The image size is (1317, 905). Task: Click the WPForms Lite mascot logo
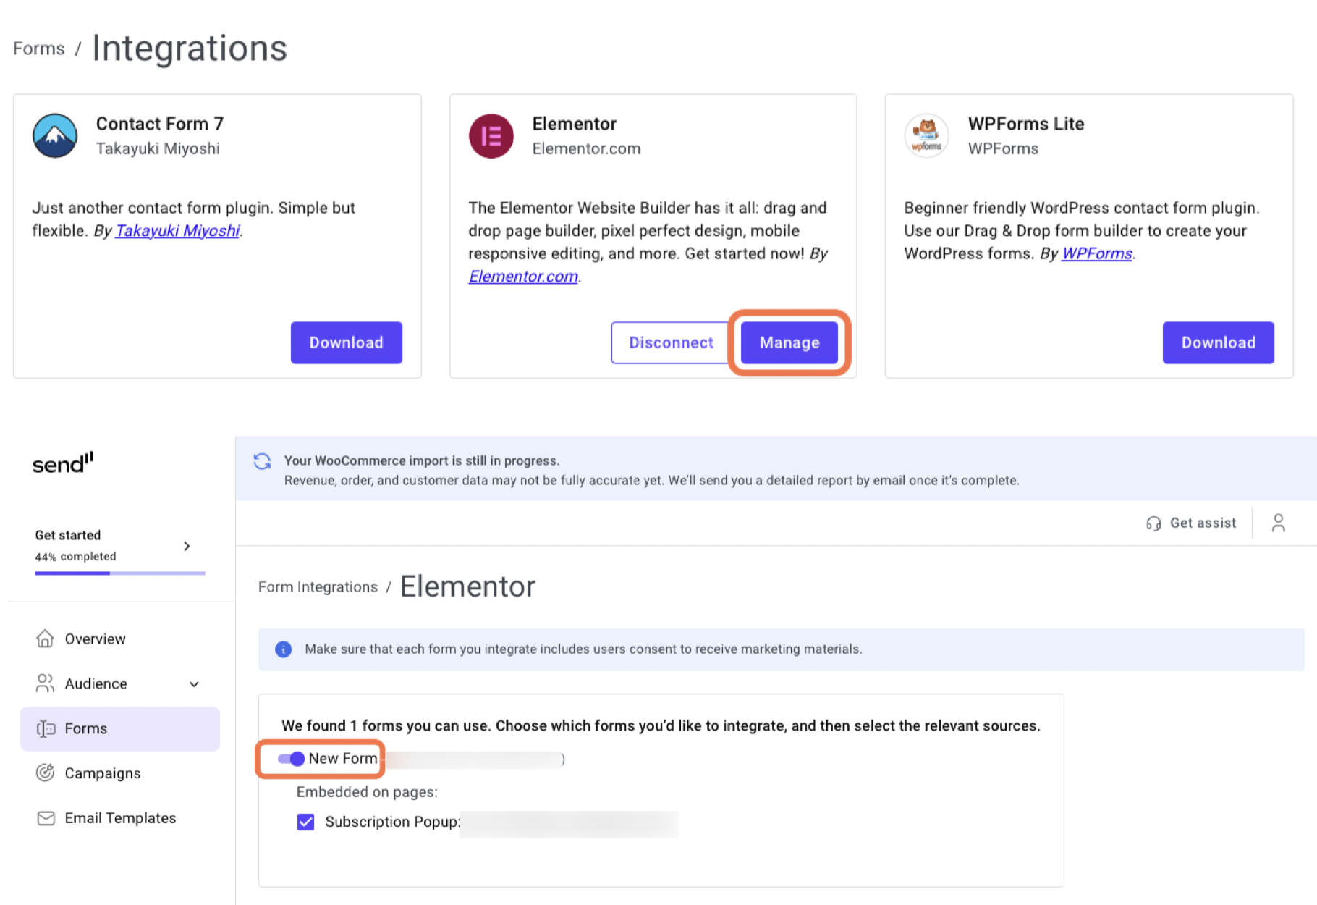pos(926,135)
